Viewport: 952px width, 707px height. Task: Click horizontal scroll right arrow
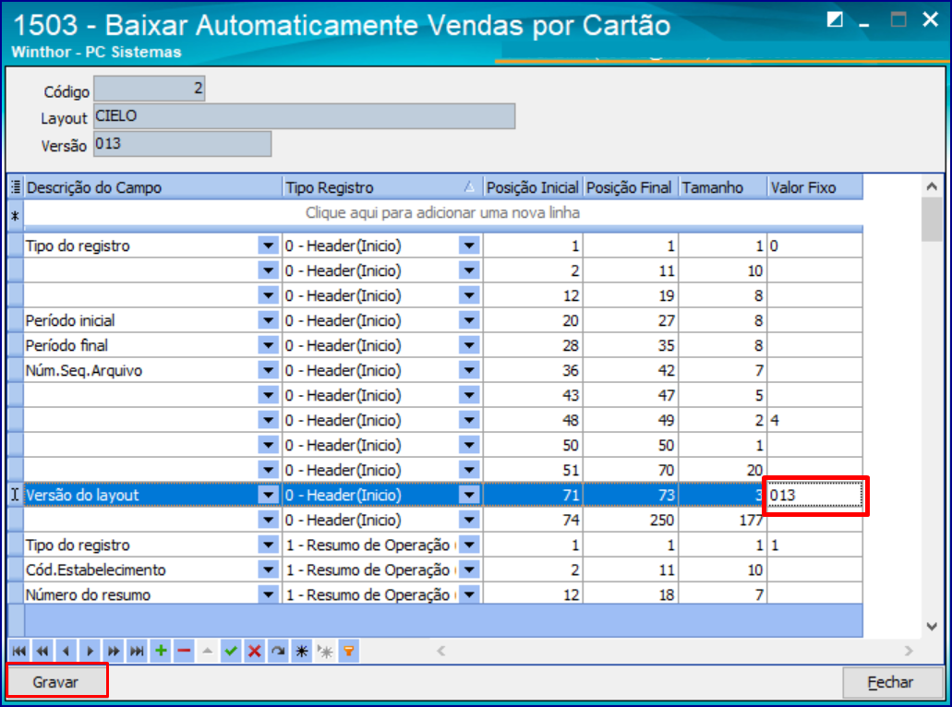click(909, 652)
